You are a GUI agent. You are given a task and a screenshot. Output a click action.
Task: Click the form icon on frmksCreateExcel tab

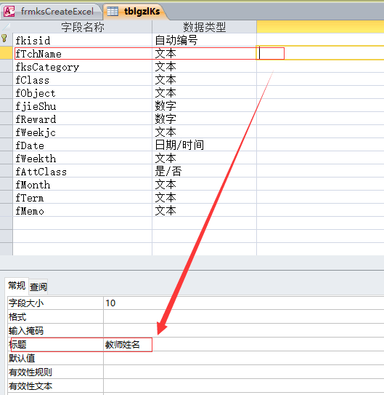click(9, 12)
